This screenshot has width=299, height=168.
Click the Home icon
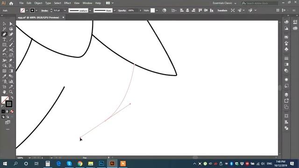click(x=11, y=3)
